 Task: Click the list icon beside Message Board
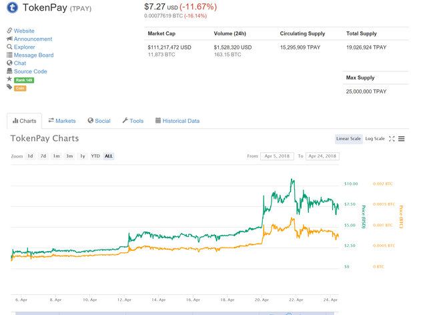(9, 55)
